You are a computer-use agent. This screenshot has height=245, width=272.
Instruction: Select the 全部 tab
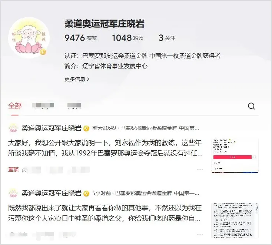15,106
